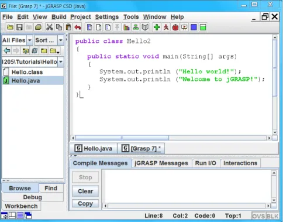This screenshot has height=222, width=283.
Task: Open the folder options icon with small arrow
Action: [54, 51]
